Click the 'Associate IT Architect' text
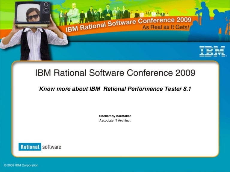Image resolution: width=230 pixels, height=172 pixels. [115, 121]
